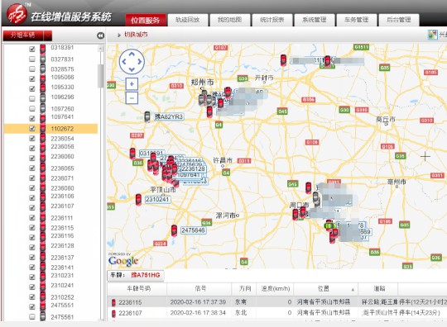Viewport: 447px width, 327px height.
Task: Open the 分组车辆 dropdown arrow
Action: point(48,36)
